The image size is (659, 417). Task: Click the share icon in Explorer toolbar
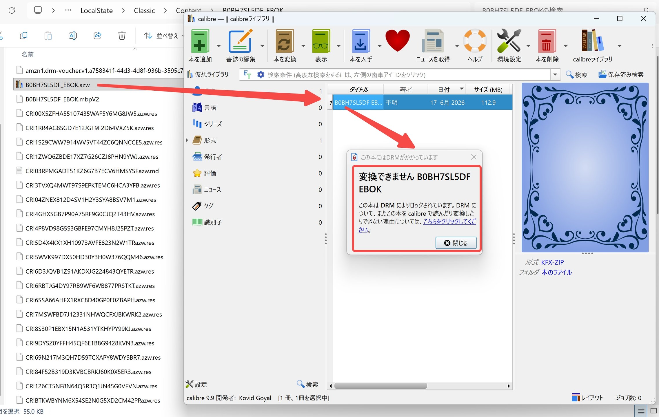click(97, 36)
